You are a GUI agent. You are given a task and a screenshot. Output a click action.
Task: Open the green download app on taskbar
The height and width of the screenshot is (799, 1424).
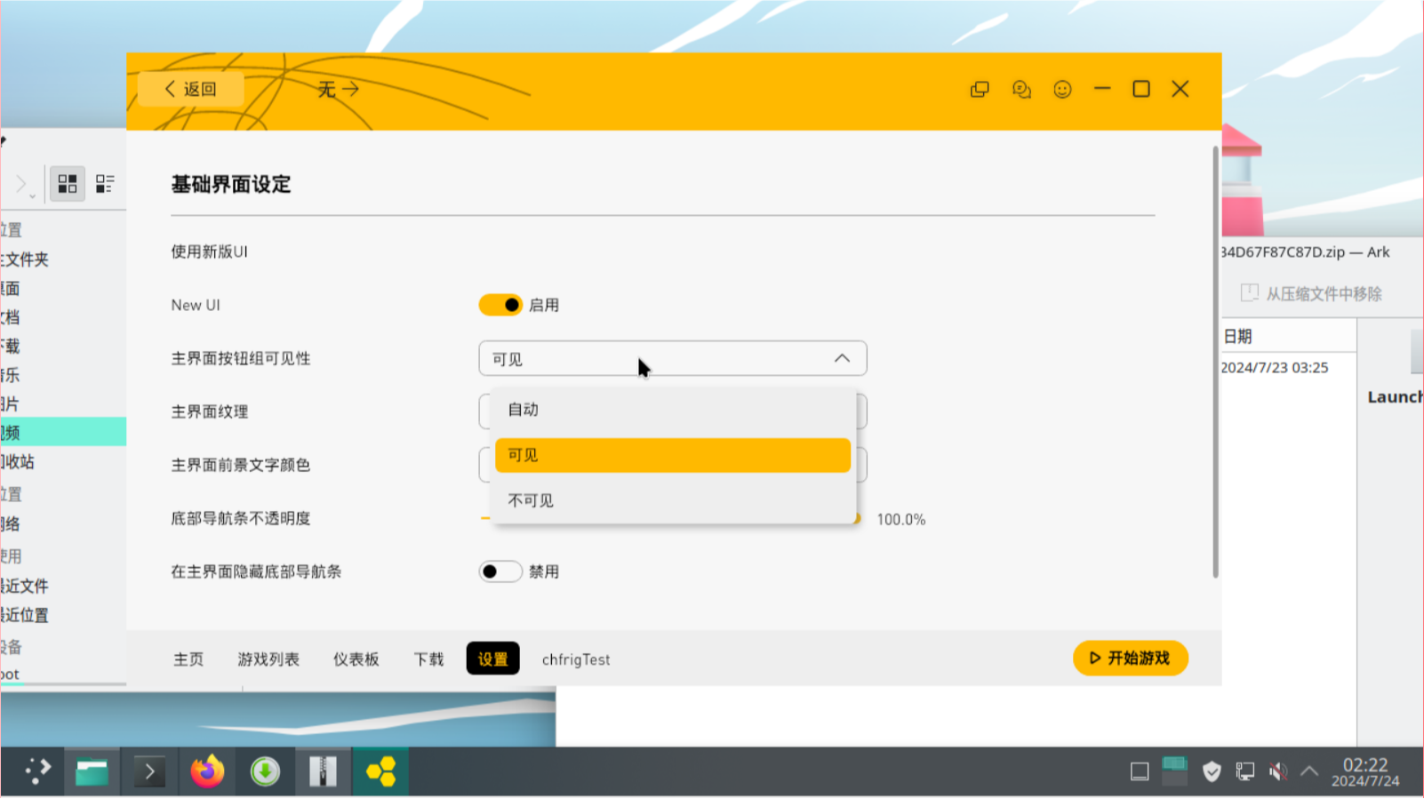pos(265,771)
